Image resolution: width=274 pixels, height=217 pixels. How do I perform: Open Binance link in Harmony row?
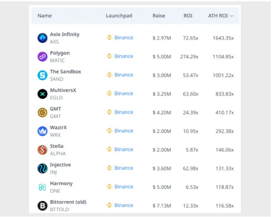[124, 187]
